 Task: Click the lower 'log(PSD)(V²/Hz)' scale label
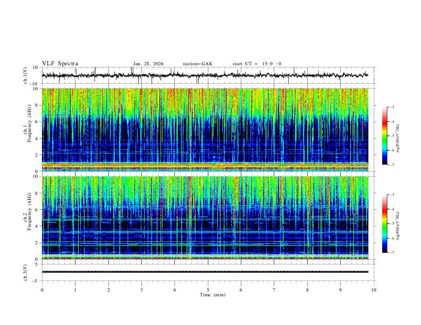coord(398,226)
